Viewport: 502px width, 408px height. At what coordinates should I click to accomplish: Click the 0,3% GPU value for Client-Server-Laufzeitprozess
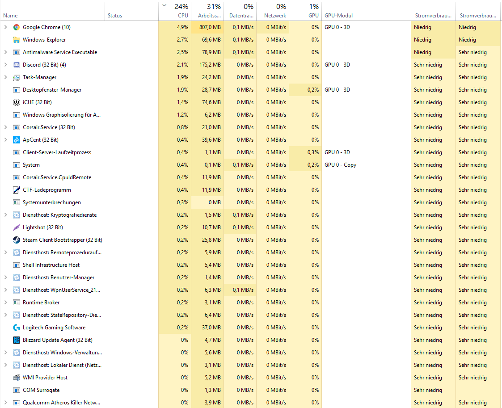tap(313, 152)
